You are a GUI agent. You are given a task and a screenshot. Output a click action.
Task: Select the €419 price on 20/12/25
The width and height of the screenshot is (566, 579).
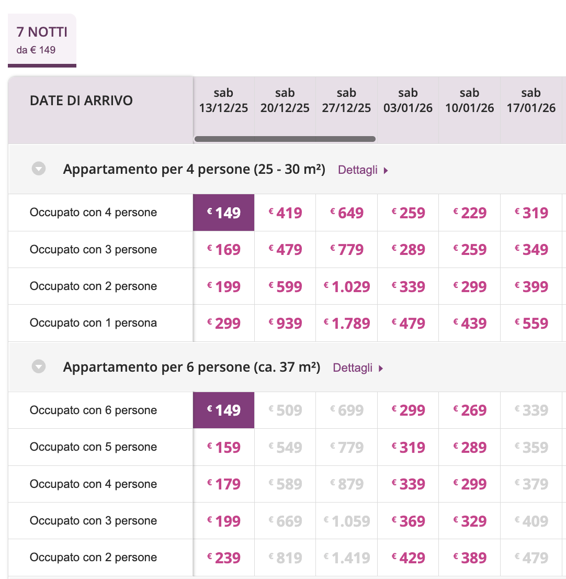click(x=285, y=213)
